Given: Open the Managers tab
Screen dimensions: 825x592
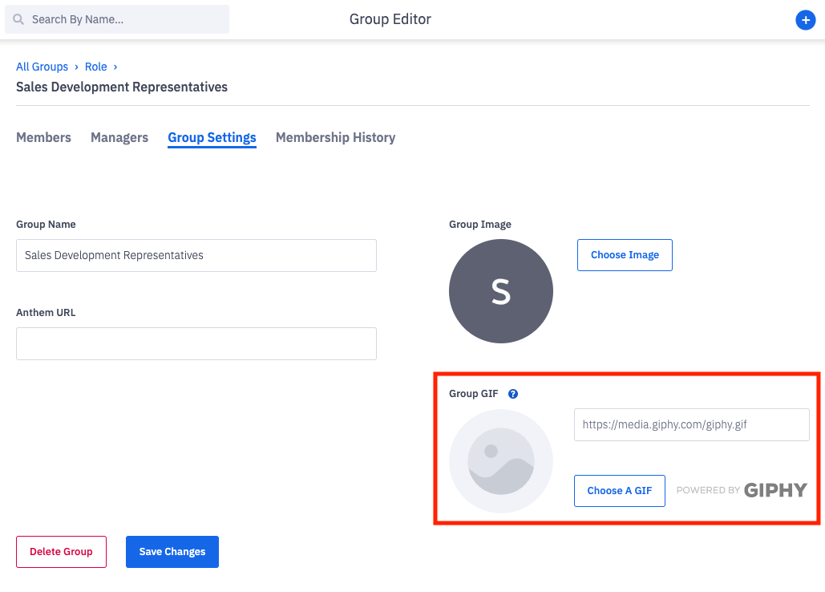Looking at the screenshot, I should [x=119, y=137].
